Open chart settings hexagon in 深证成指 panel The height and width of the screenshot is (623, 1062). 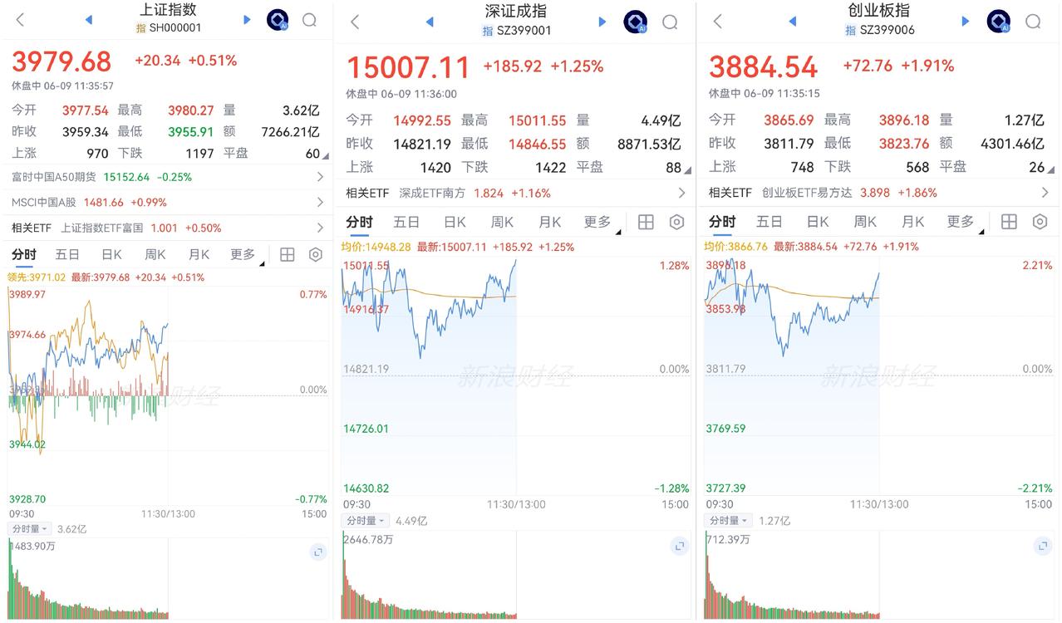point(676,222)
